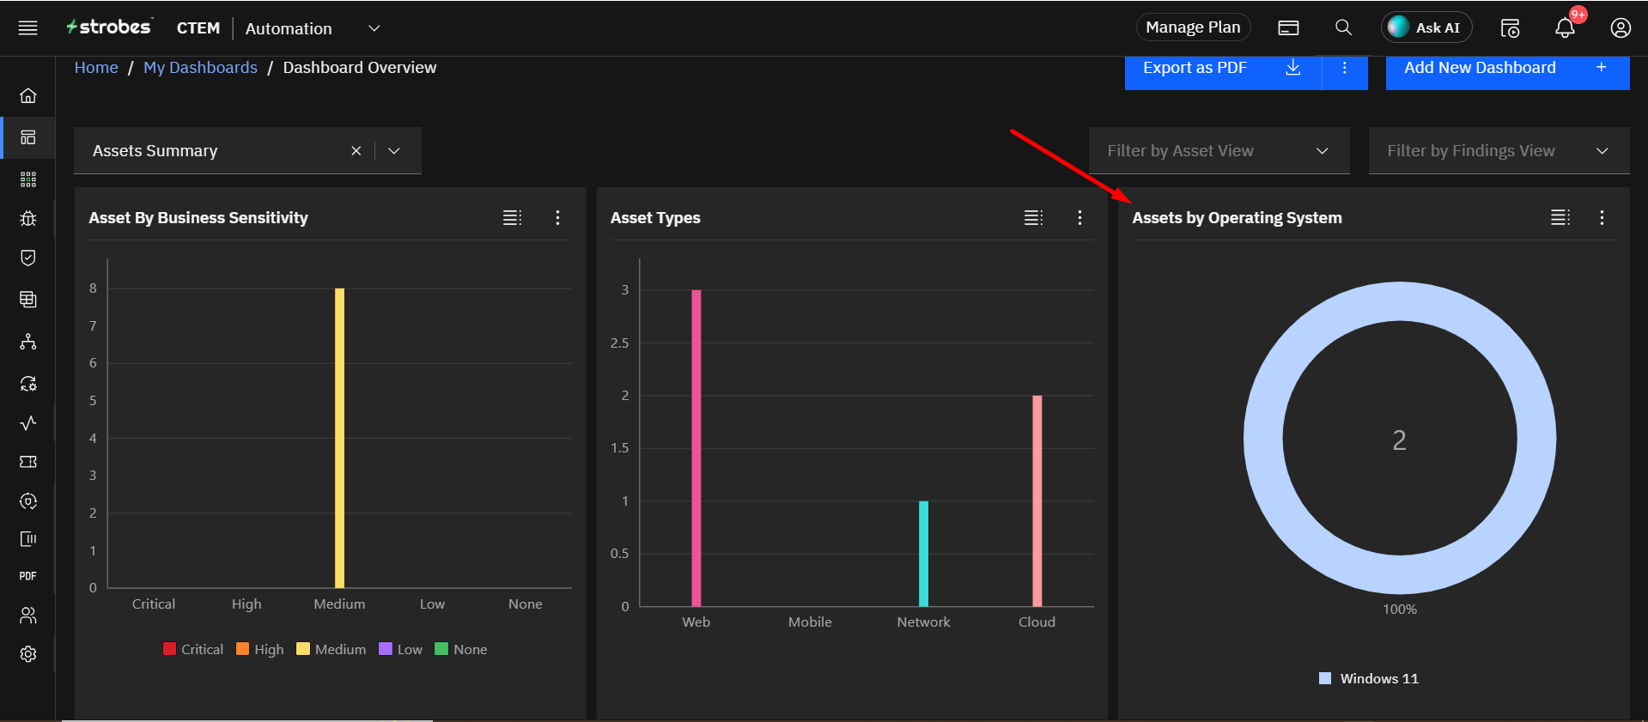
Task: Clear the Assets Summary selection
Action: [356, 151]
